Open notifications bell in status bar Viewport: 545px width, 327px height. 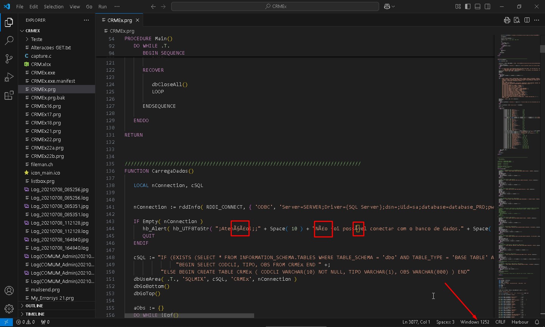point(537,322)
